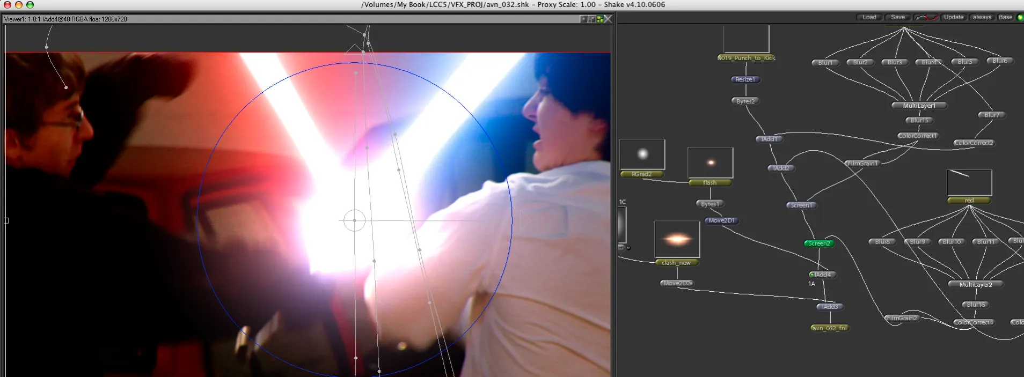Select the Bytes2 node
The height and width of the screenshot is (377, 1024).
tap(745, 101)
